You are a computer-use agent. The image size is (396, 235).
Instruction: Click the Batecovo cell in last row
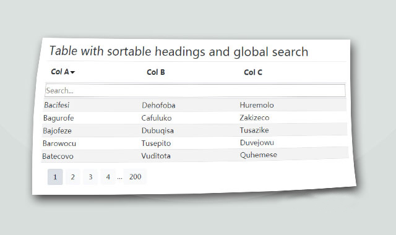click(58, 156)
